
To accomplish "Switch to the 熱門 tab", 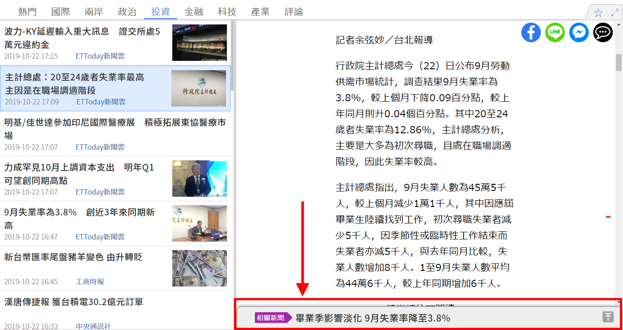I will click(28, 12).
